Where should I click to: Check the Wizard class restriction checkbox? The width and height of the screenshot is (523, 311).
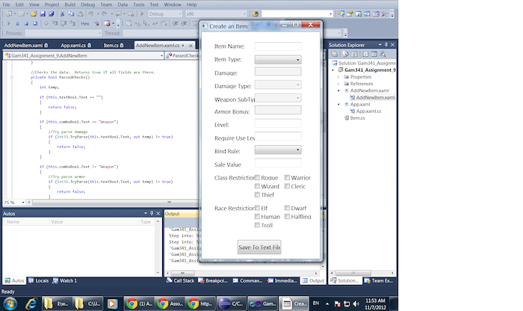257,186
